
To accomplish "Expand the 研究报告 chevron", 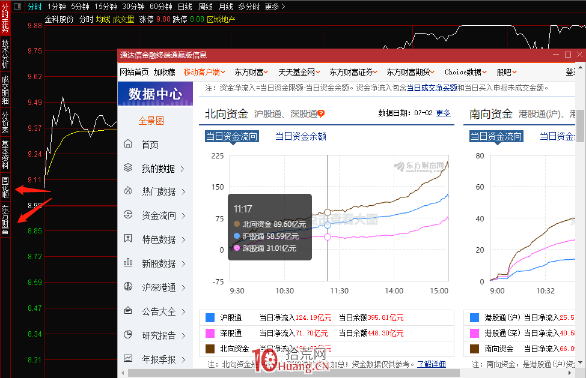I will click(x=183, y=335).
